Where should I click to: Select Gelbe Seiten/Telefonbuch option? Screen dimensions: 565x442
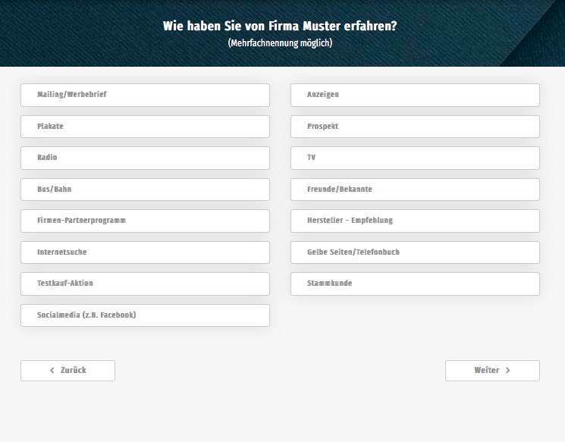coord(415,252)
